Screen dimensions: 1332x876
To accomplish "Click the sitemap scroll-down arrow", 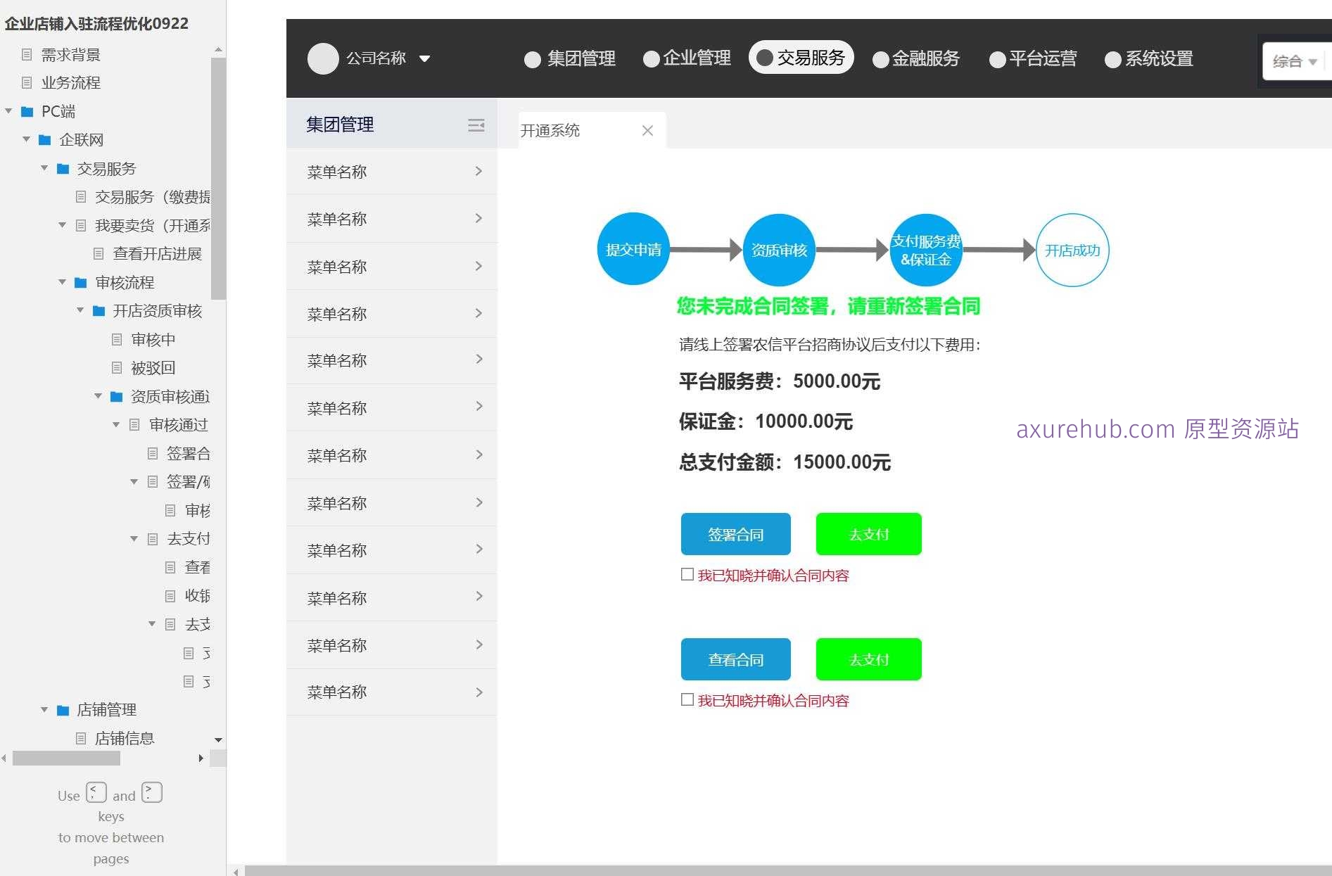I will [x=218, y=739].
